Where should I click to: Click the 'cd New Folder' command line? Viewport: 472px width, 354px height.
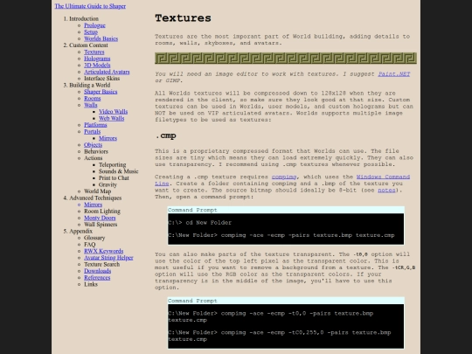pos(200,223)
